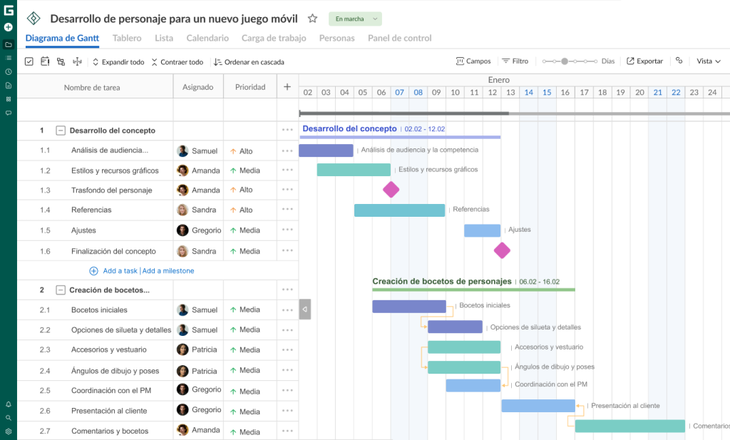The image size is (730, 440).
Task: Click assignee Patricia on Ángulos de dibujo row
Action: click(x=197, y=371)
